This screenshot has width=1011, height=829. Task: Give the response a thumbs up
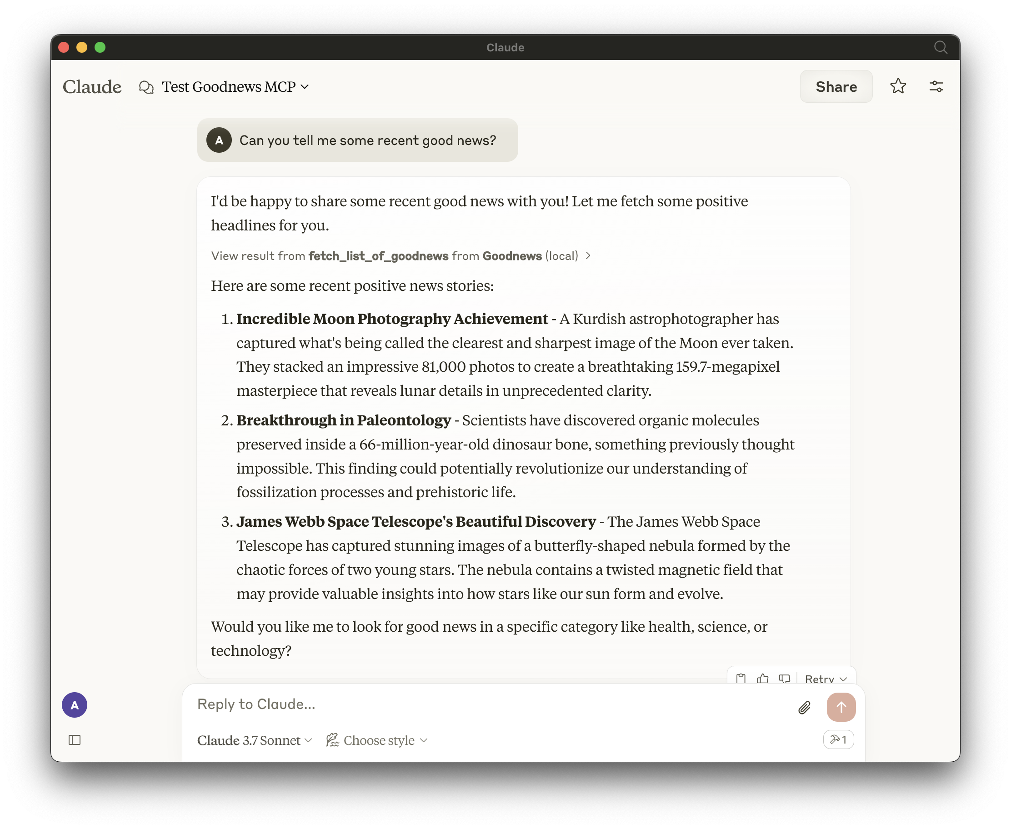pyautogui.click(x=763, y=679)
